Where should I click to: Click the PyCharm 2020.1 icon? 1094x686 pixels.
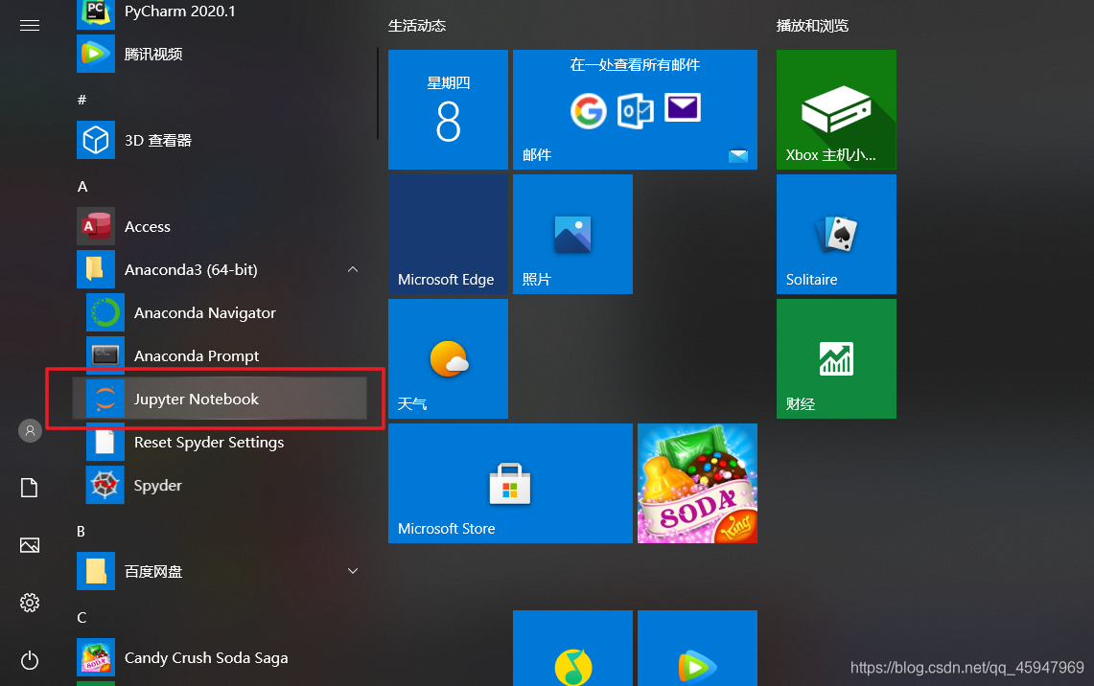click(x=96, y=14)
